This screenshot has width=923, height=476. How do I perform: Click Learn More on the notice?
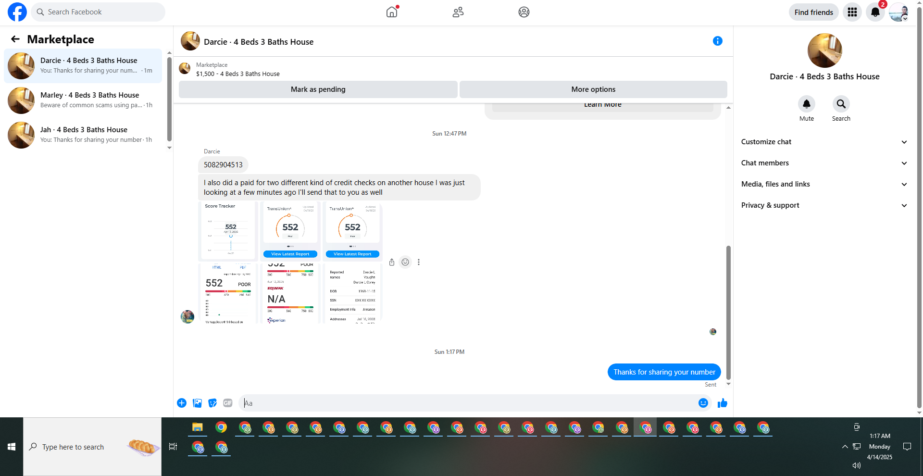tap(603, 106)
